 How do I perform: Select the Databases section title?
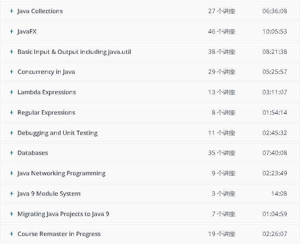pos(33,153)
